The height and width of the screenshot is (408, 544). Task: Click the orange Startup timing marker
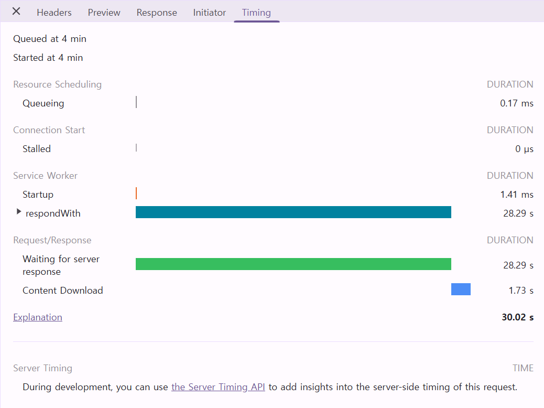coord(136,194)
